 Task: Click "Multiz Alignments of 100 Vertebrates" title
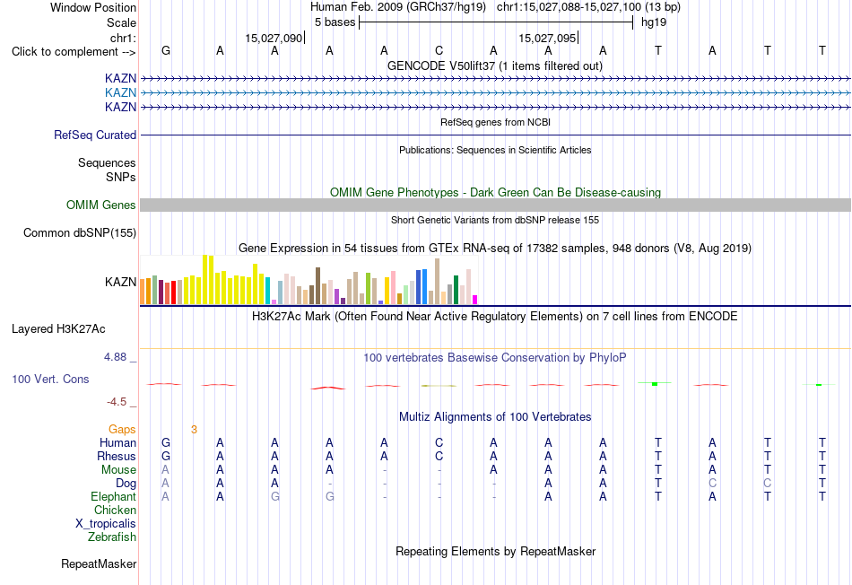[x=495, y=417]
